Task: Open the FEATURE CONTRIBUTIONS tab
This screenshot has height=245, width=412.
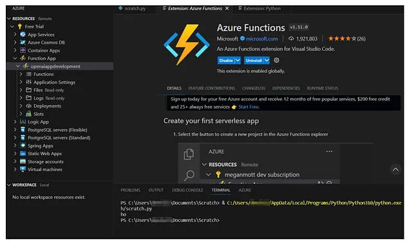Action: click(x=212, y=88)
